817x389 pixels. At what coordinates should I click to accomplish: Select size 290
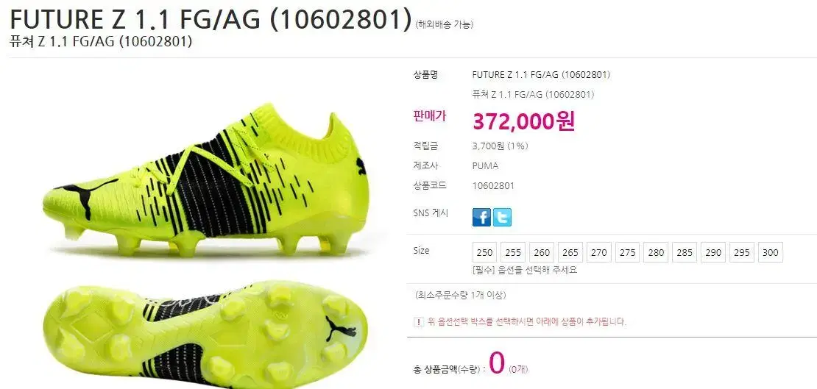coord(713,252)
